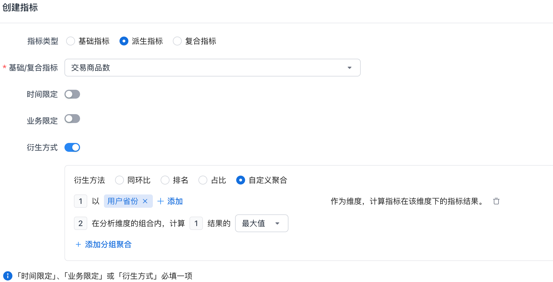
Task: Click plus icon beside 添加分组聚合
Action: point(78,244)
